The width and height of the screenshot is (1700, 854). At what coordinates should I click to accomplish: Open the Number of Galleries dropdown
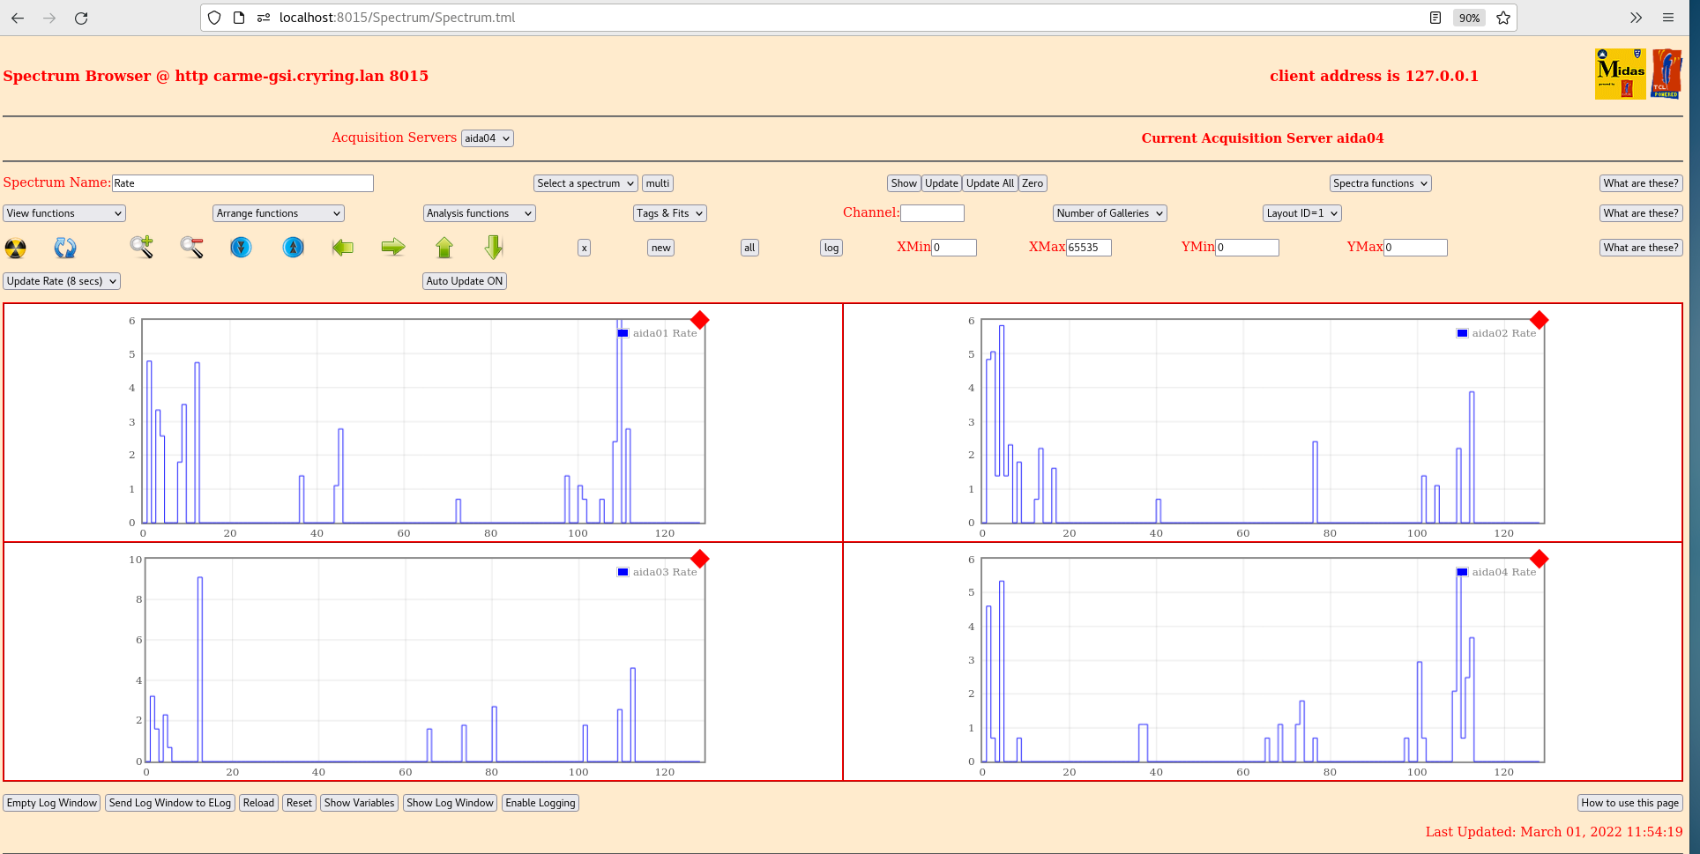pos(1109,213)
